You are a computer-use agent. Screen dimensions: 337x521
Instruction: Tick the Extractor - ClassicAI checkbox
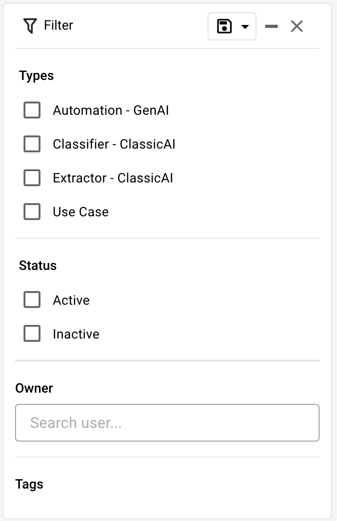point(32,178)
